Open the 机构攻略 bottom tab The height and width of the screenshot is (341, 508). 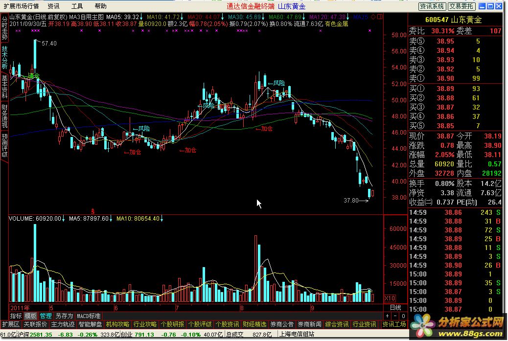(x=117, y=324)
